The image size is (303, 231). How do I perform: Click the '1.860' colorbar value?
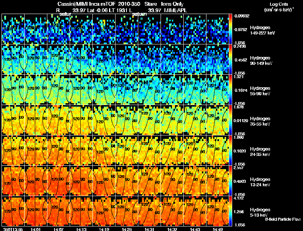[x=239, y=137]
